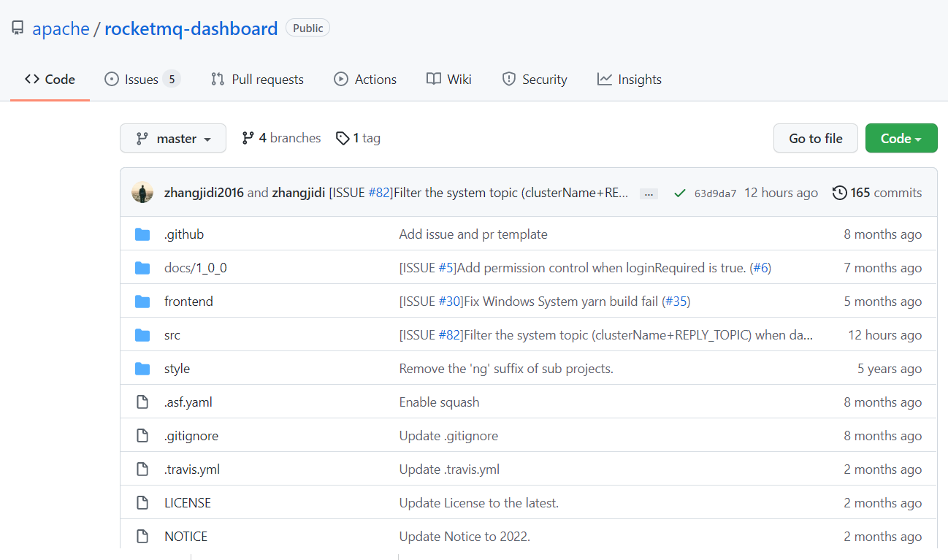View the 165 commits history
Viewport: 948px width, 560px height.
[877, 193]
